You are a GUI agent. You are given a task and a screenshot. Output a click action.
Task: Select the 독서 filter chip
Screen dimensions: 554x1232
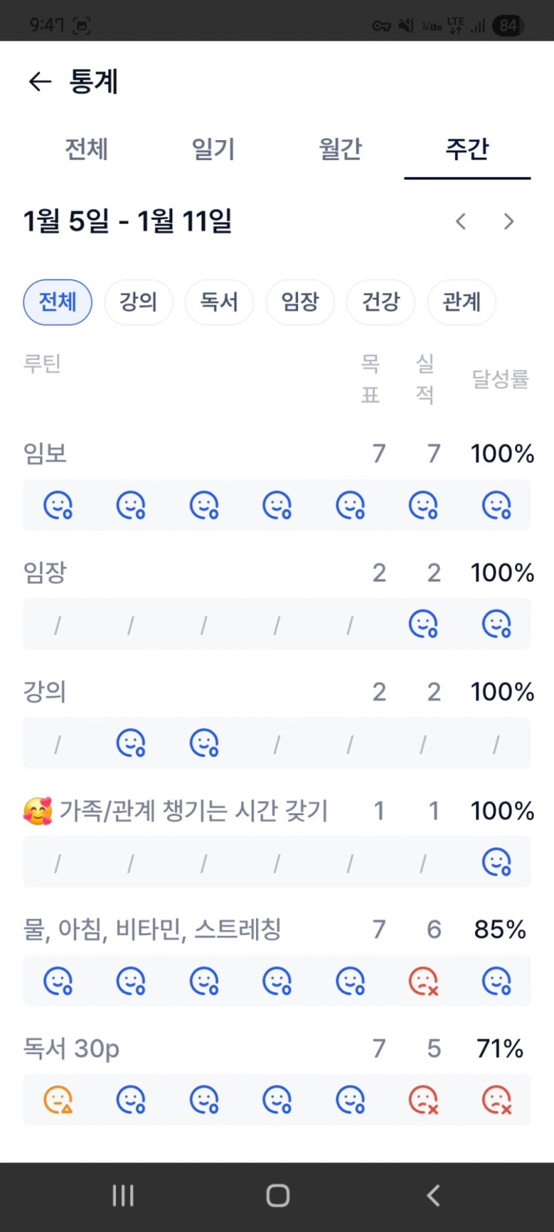pyautogui.click(x=219, y=302)
